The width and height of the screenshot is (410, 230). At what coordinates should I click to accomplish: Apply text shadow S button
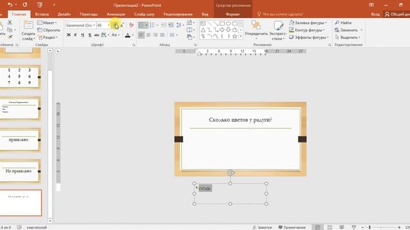point(90,35)
